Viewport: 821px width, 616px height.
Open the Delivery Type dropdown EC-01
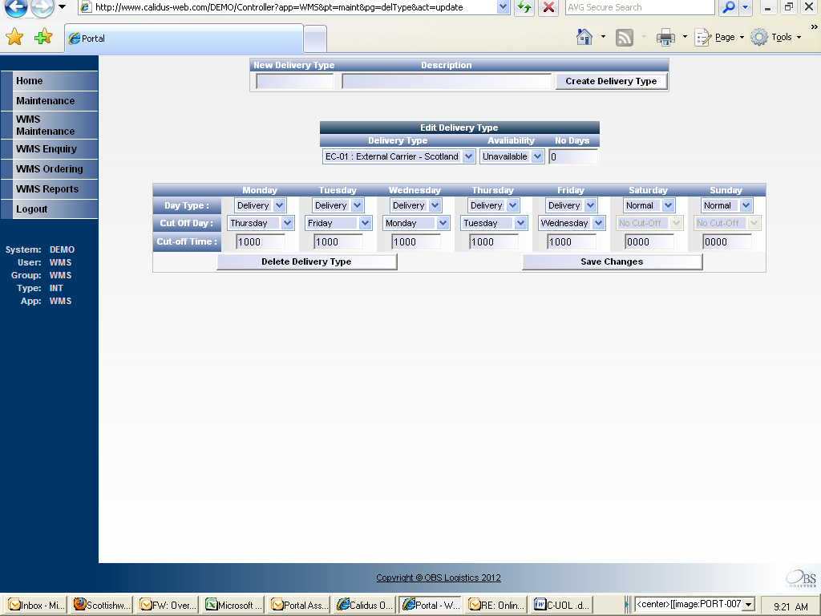point(399,156)
